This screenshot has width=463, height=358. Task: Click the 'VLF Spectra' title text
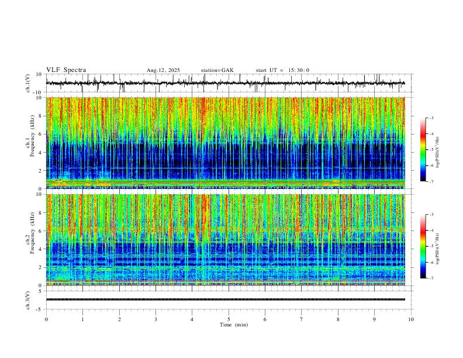coord(66,70)
